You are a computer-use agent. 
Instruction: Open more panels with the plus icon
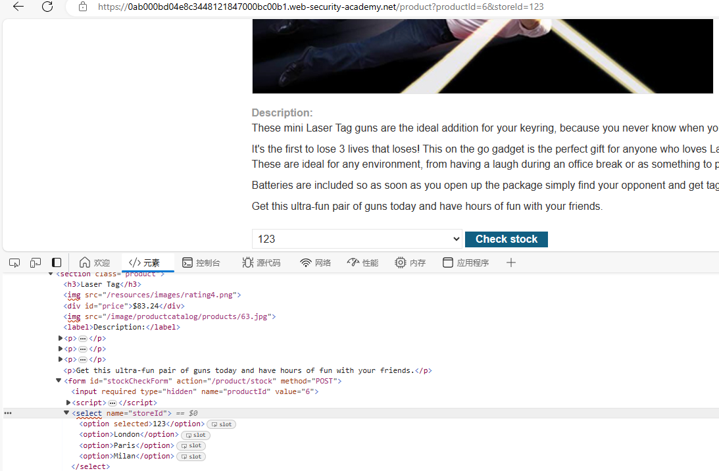(511, 262)
